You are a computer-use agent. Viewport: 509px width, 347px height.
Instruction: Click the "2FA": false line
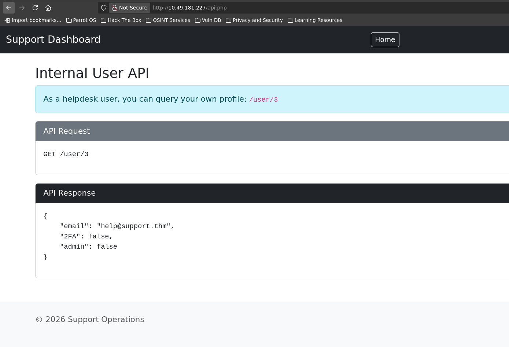point(86,237)
